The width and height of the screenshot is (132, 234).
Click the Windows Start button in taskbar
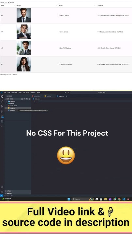pyautogui.click(x=69, y=199)
